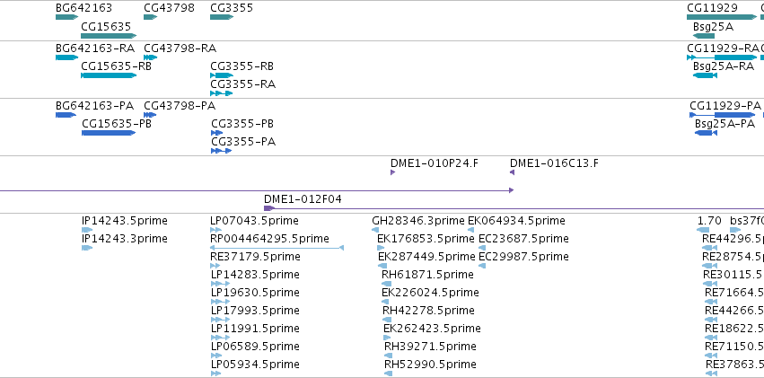Select the LP07043.5prime EST arrows

point(215,230)
